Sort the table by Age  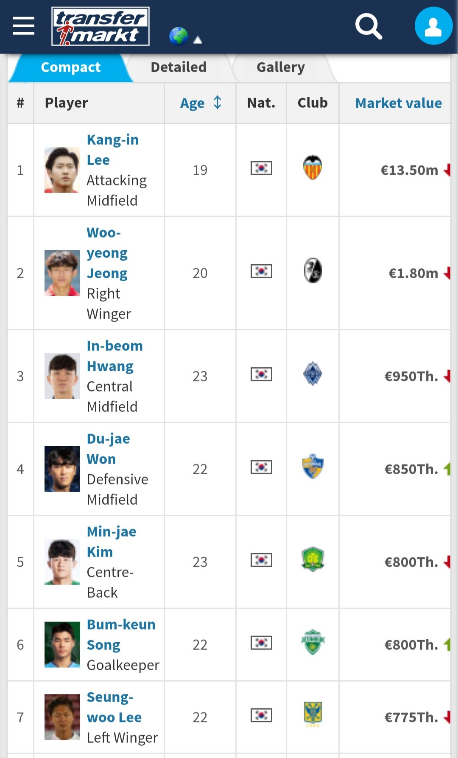coord(201,103)
